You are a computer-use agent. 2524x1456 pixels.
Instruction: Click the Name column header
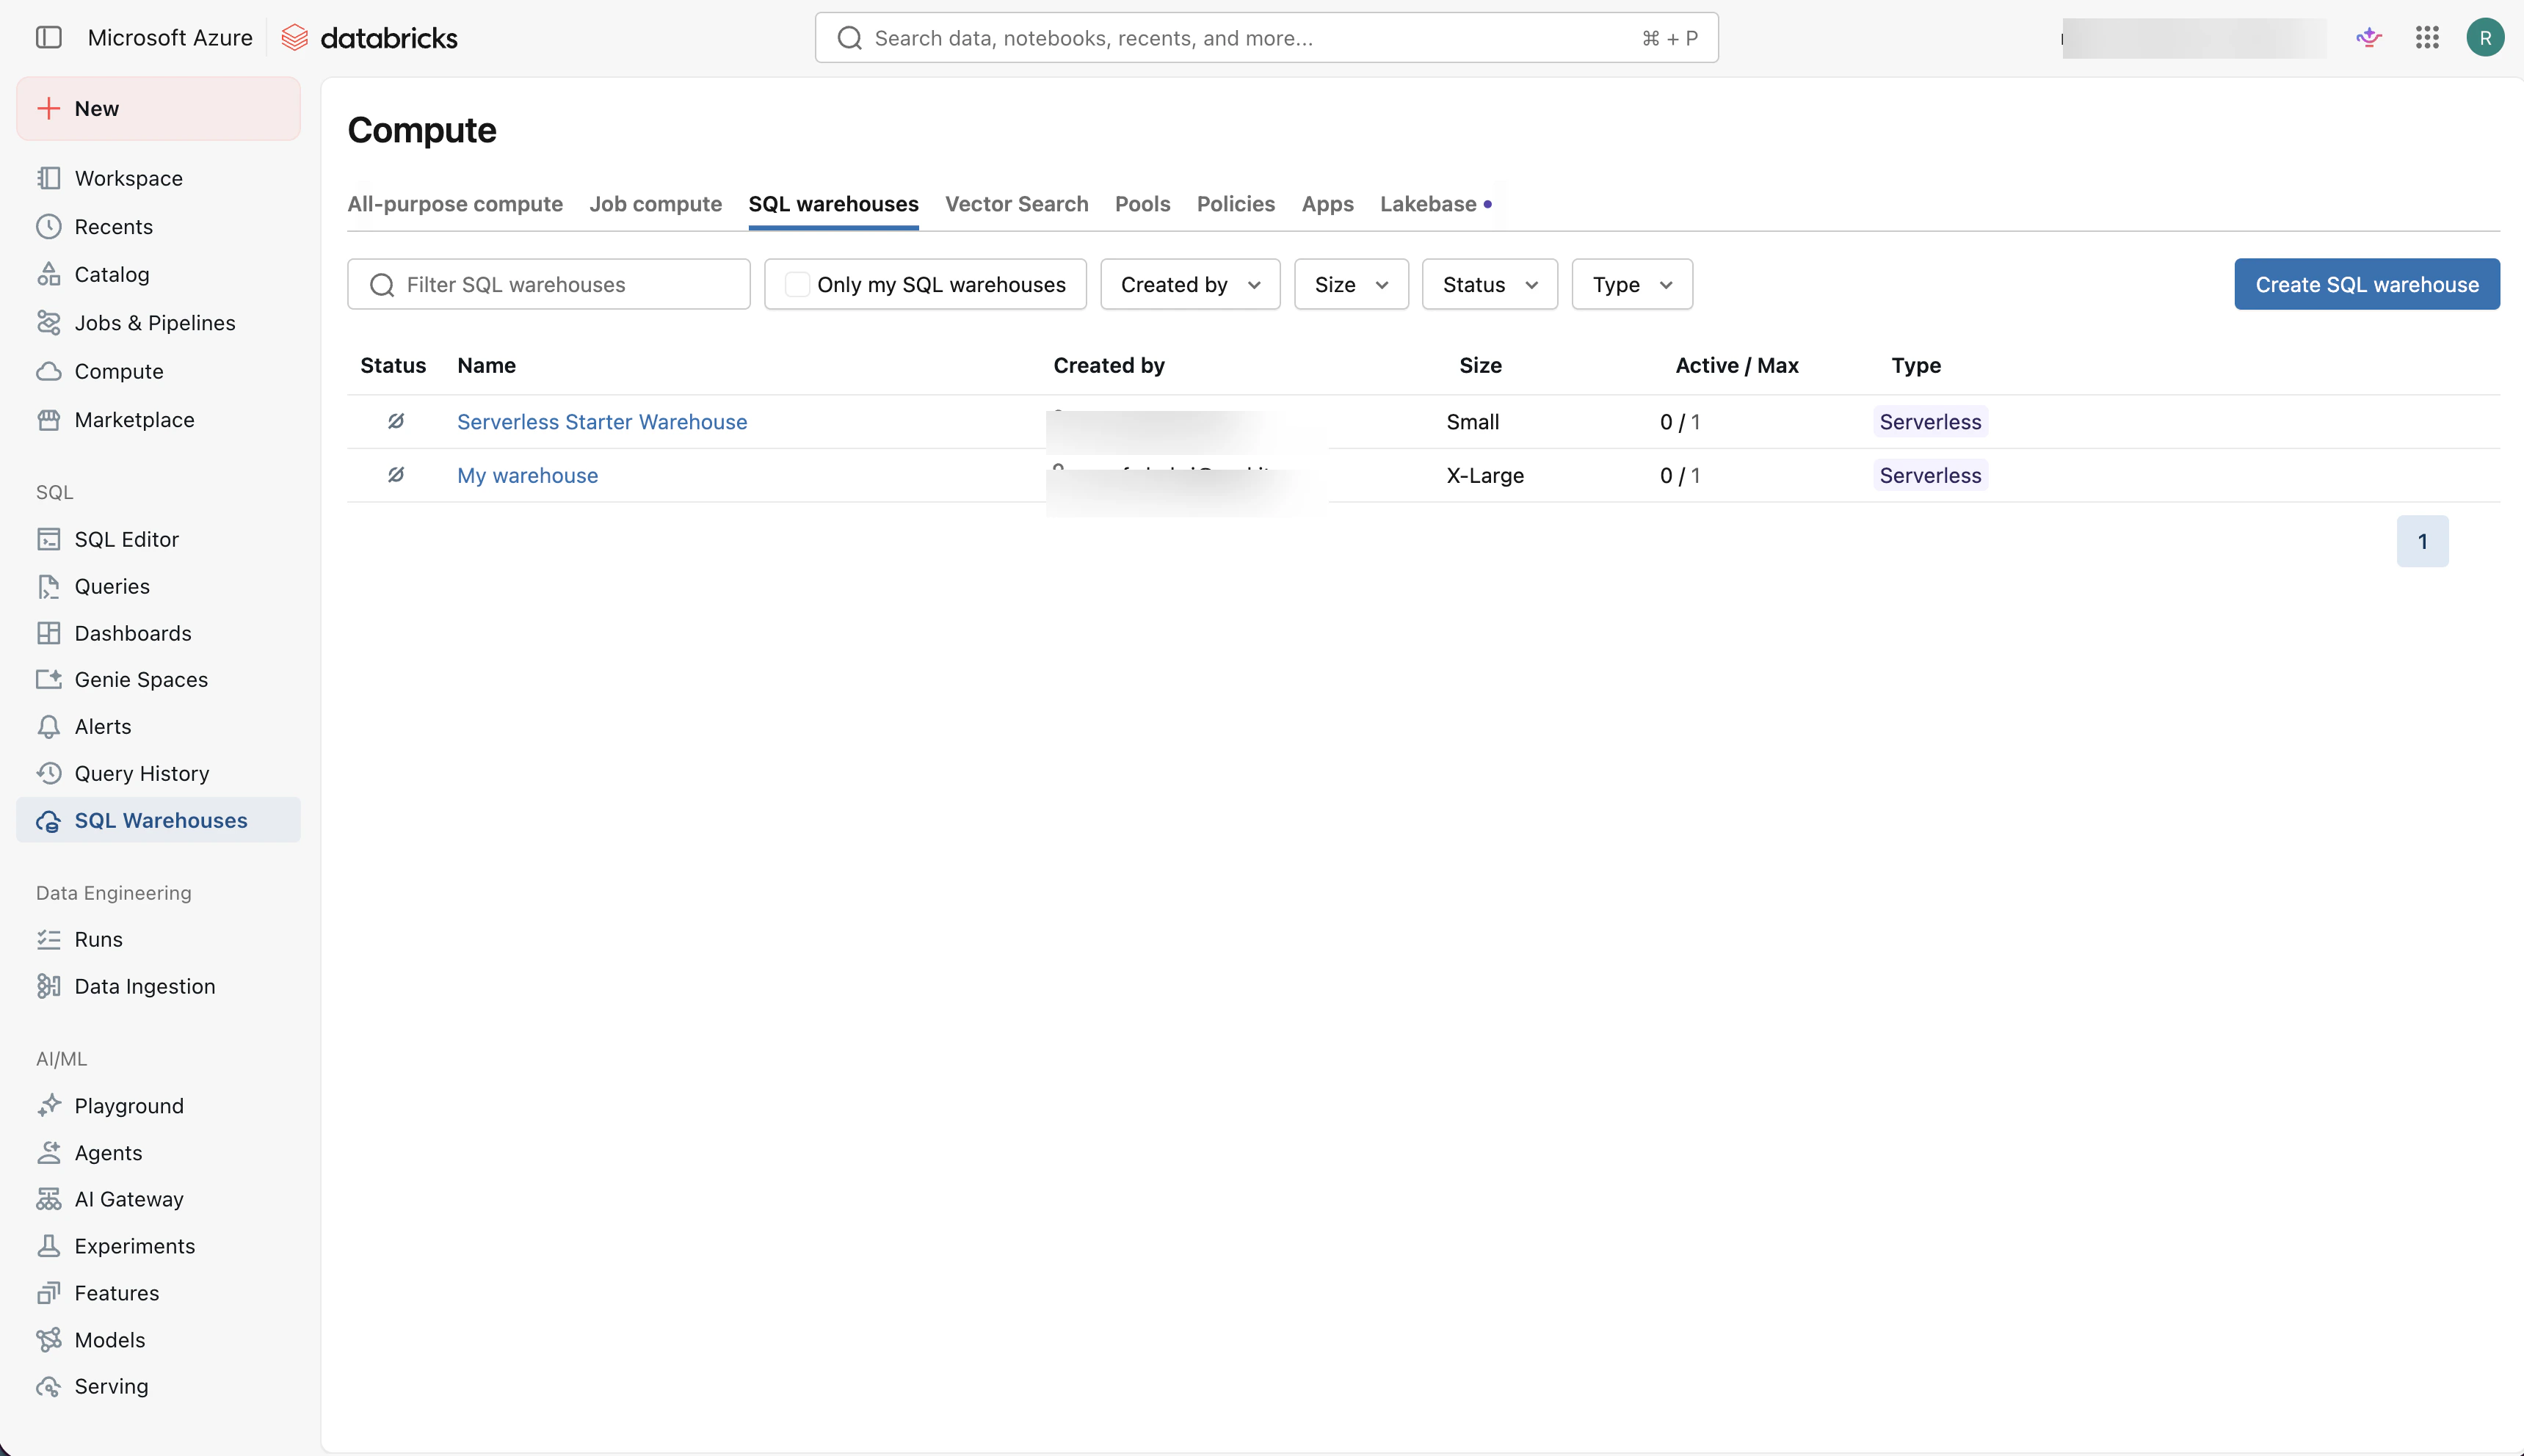coord(486,366)
